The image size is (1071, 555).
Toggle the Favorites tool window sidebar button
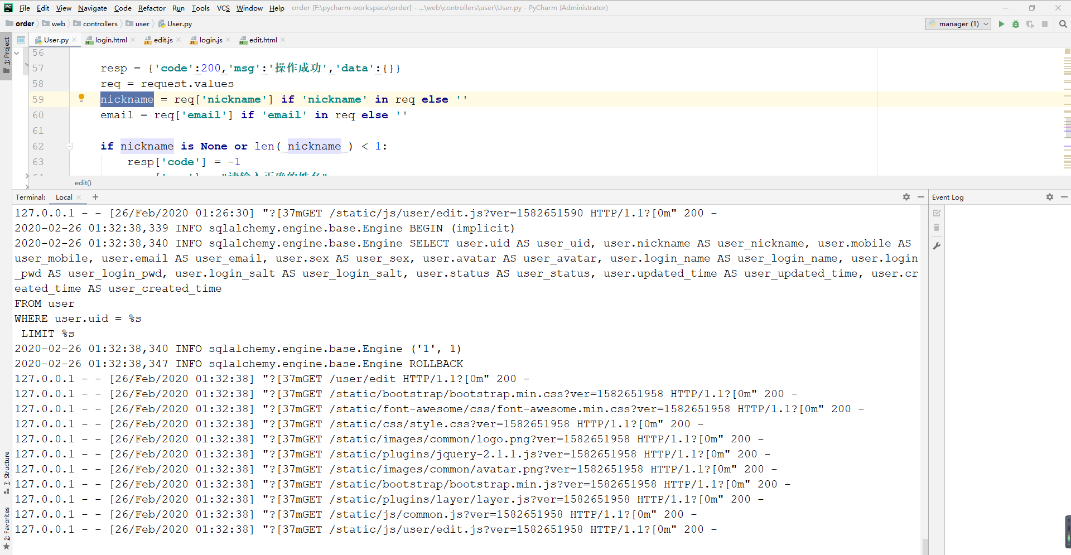coord(6,528)
